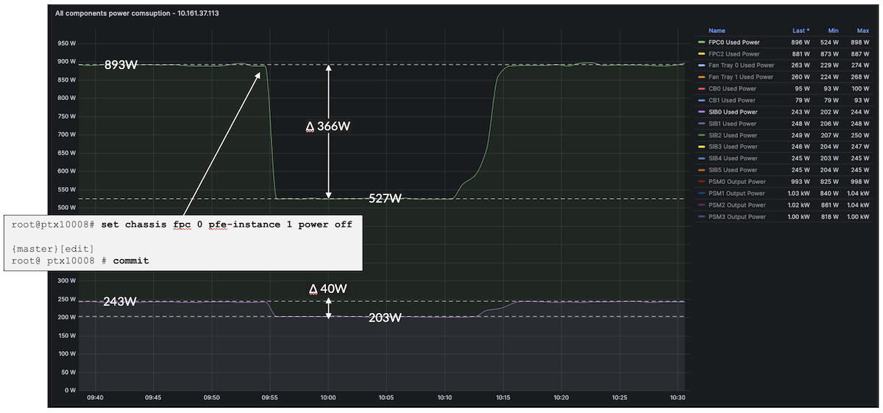Toggle the SIB1 Used Power series
Image resolution: width=883 pixels, height=413 pixels.
tap(732, 124)
